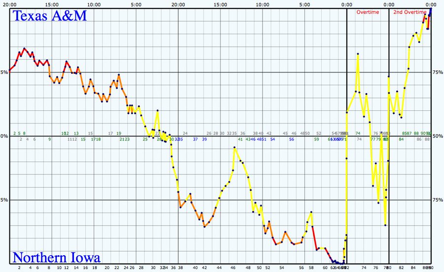Click the 82 label on the bottom axis
444x272 pixels.
401,268
